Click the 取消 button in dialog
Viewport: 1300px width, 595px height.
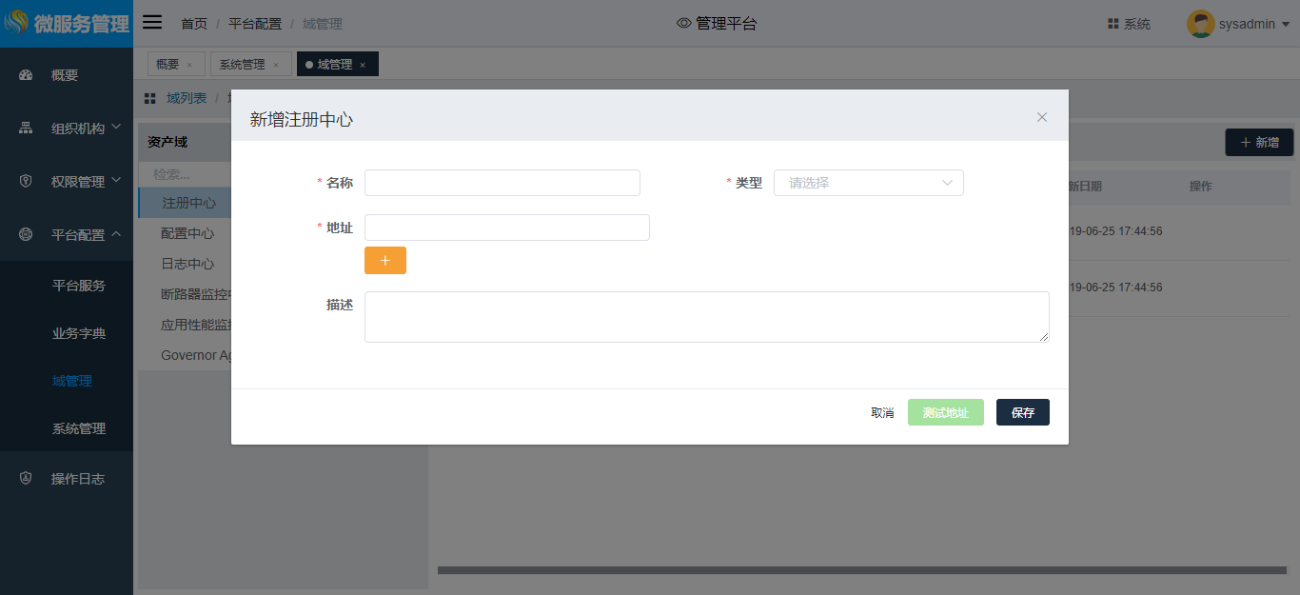[882, 412]
